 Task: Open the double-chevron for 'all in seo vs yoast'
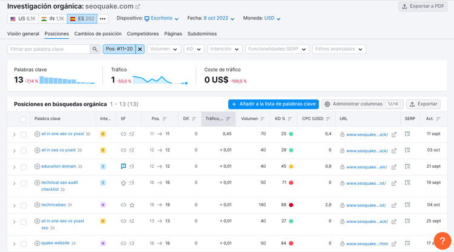coord(80,150)
